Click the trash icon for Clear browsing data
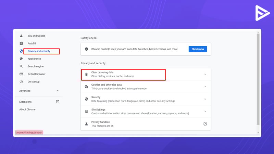The width and height of the screenshot is (274, 154). pyautogui.click(x=86, y=74)
